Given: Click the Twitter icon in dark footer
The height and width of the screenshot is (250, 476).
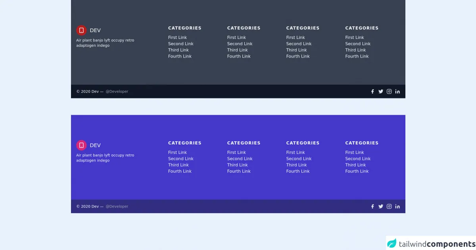Looking at the screenshot, I should (x=381, y=92).
